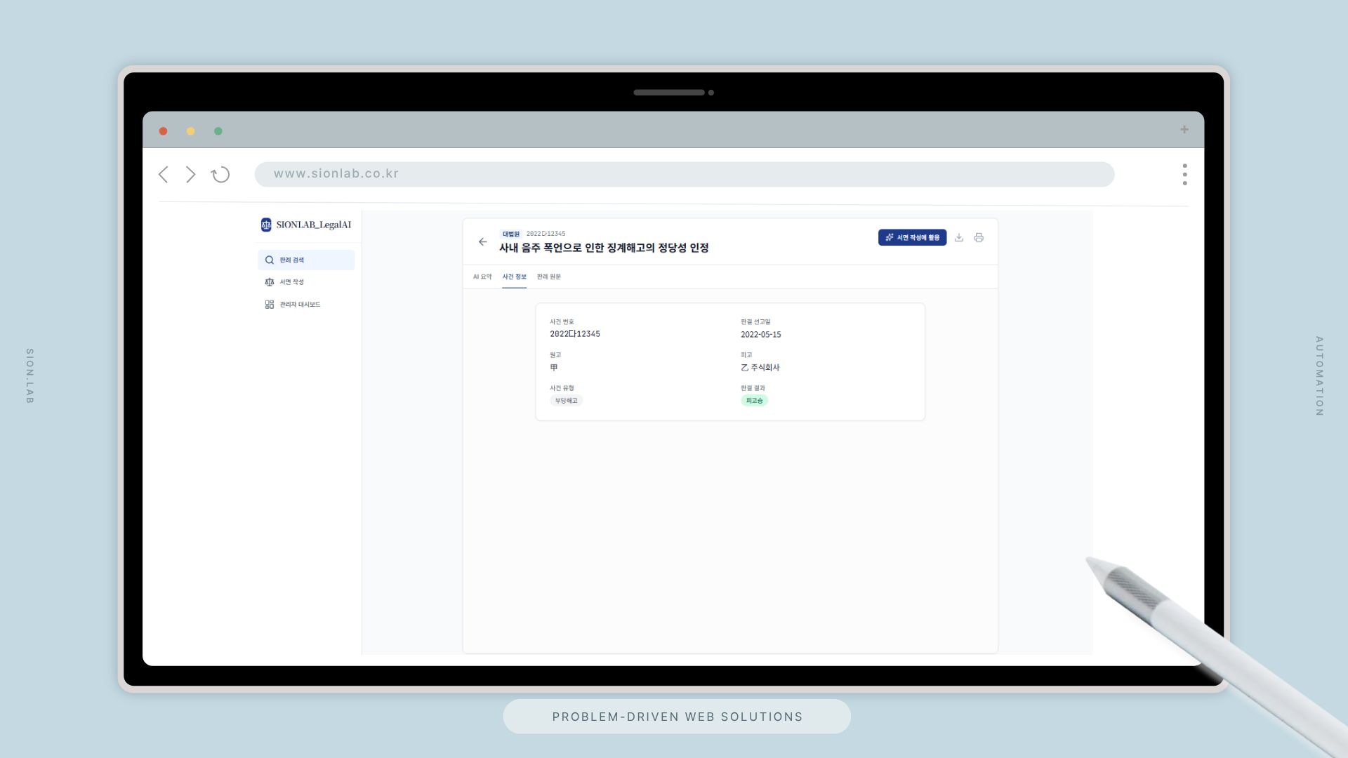
Task: Click the SIONLAB_LegalAI logo icon
Action: click(266, 225)
